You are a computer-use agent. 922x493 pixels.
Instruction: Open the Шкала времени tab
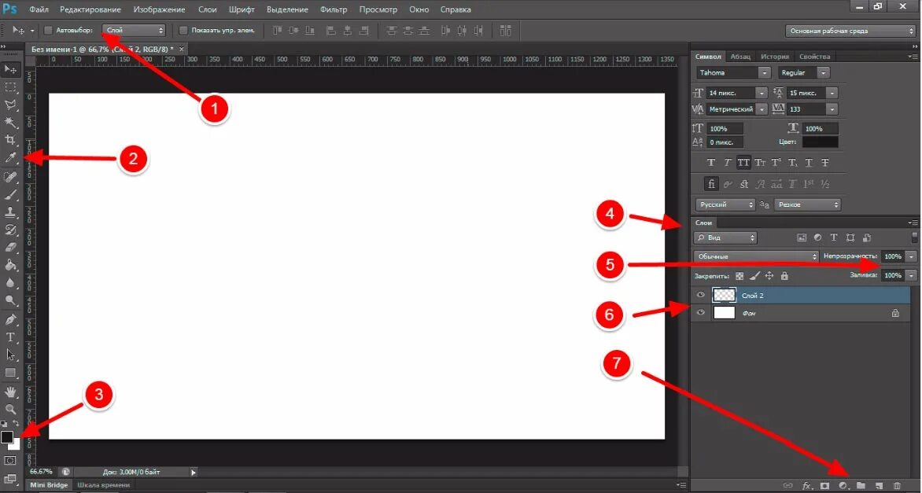(x=104, y=485)
